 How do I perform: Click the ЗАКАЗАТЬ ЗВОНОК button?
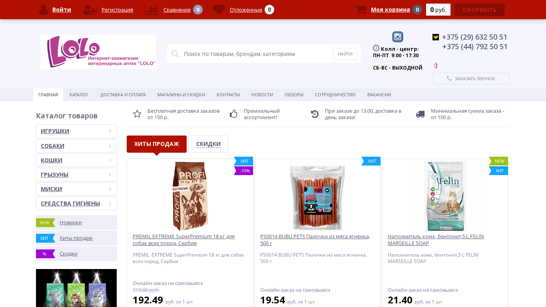pos(471,78)
